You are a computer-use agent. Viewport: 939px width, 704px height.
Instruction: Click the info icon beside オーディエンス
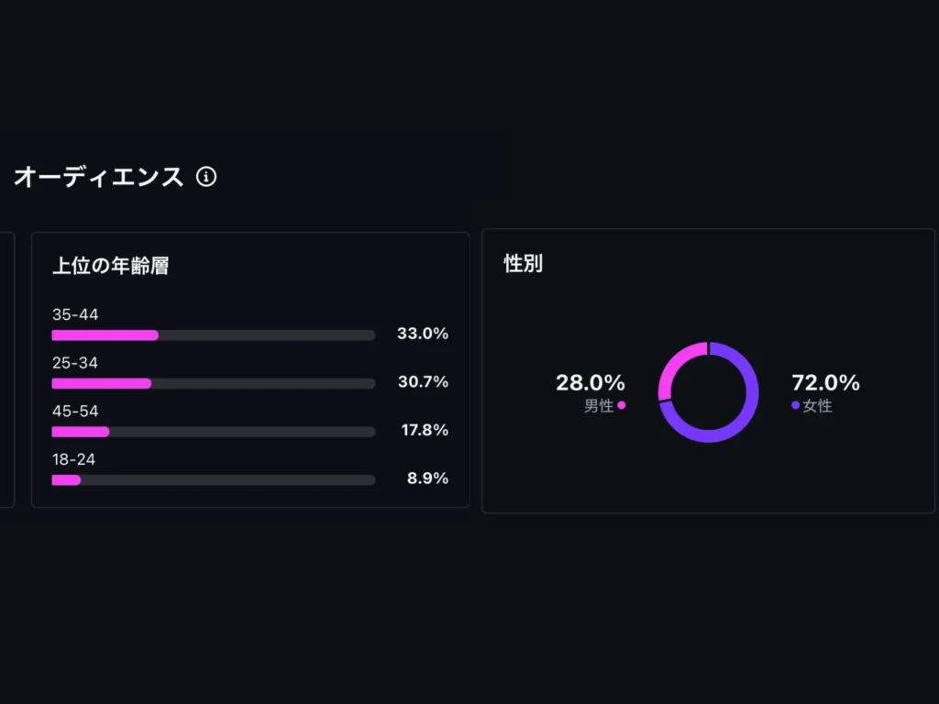[206, 177]
